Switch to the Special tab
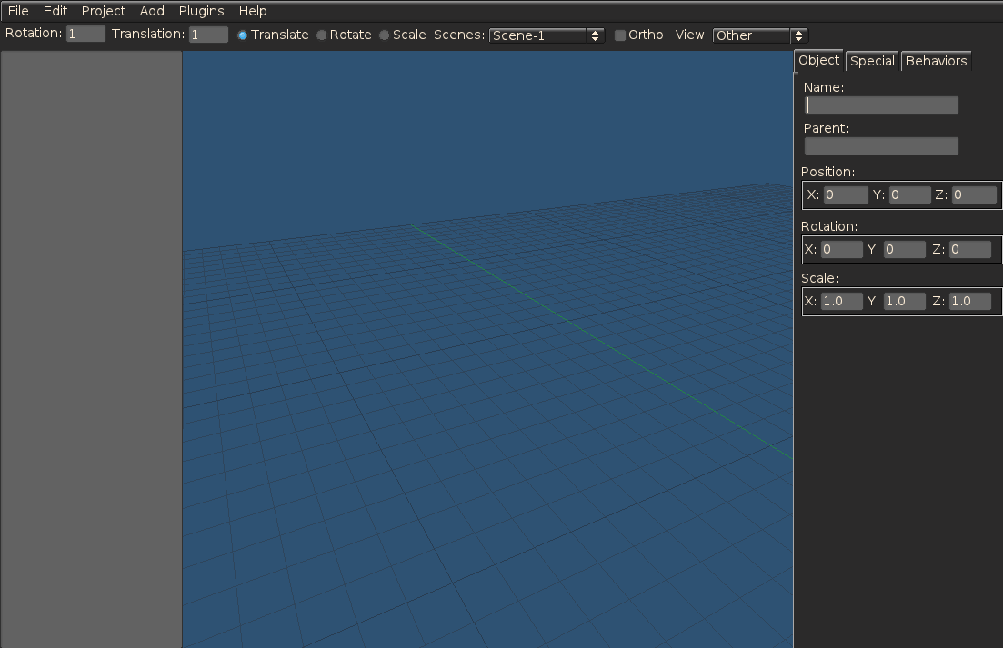Image resolution: width=1003 pixels, height=648 pixels. 872,61
